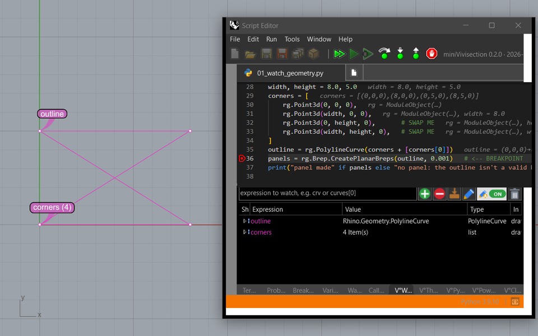The width and height of the screenshot is (538, 336).
Task: Click Rhino.Geometry.PolylineCurve value cell
Action: (x=386, y=221)
